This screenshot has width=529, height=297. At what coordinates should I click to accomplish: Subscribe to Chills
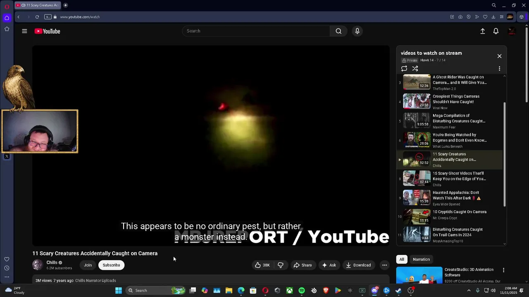pyautogui.click(x=111, y=265)
